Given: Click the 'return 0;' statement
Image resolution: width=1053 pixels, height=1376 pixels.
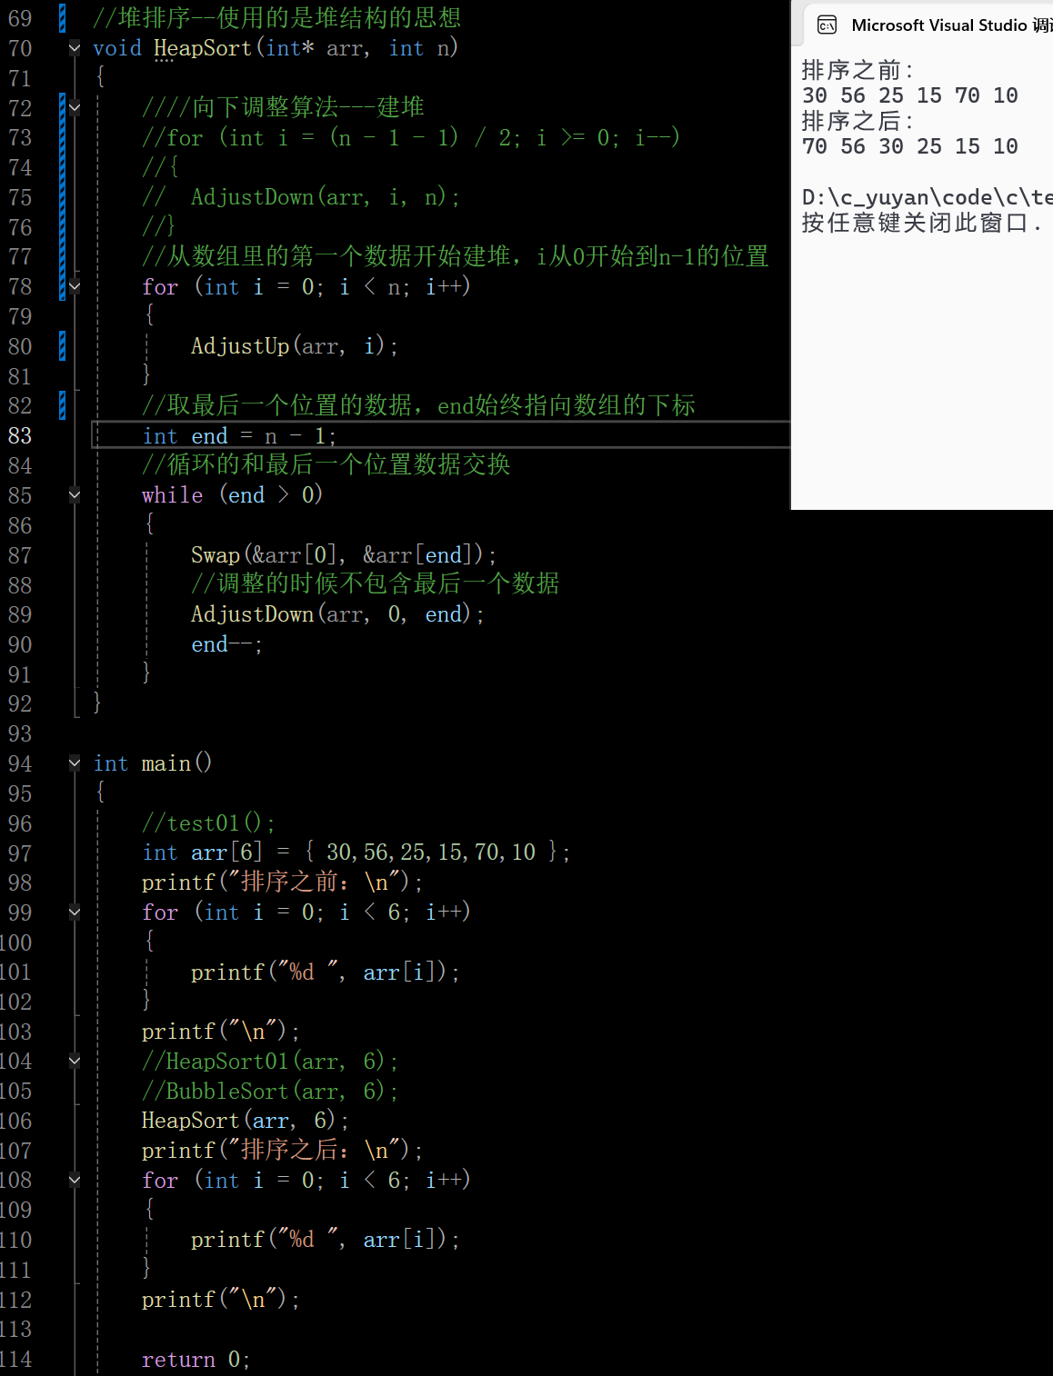Looking at the screenshot, I should 196,1359.
